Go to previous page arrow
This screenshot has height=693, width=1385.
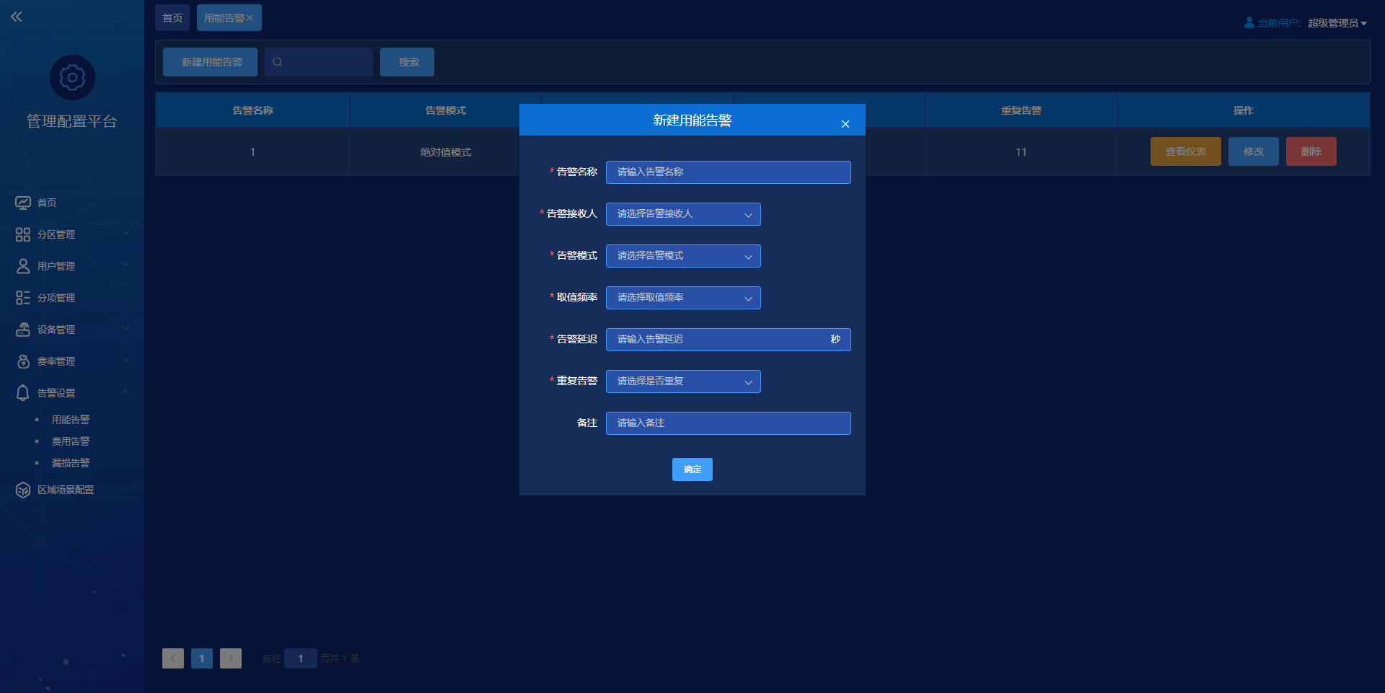(x=173, y=658)
